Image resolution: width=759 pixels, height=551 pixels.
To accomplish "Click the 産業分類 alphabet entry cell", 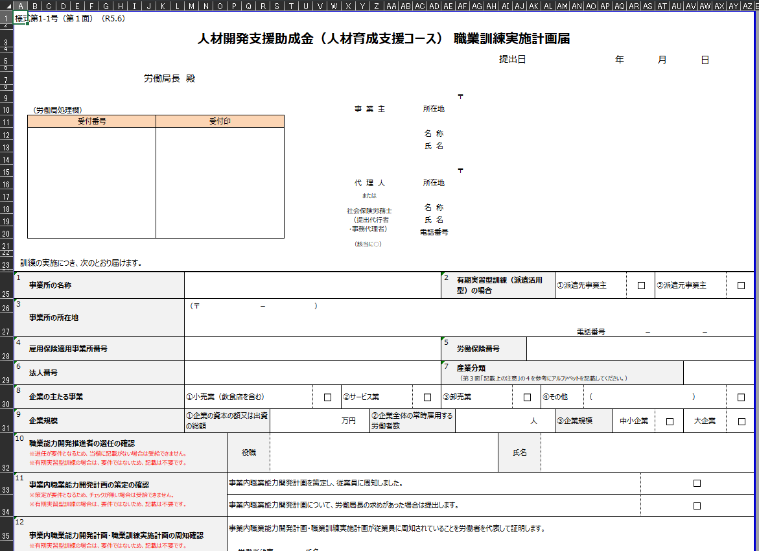I will pos(719,373).
